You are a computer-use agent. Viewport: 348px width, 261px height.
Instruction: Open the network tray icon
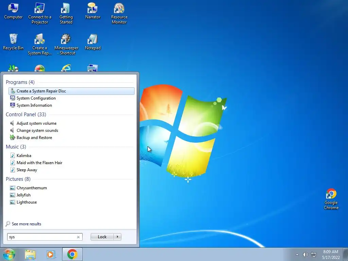click(314, 255)
